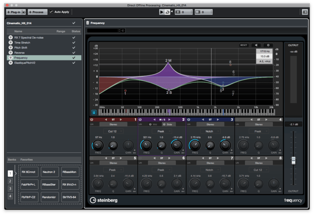This screenshot has height=215, width=314.
Task: Toggle the right zone panel icon
Action: [x=305, y=12]
